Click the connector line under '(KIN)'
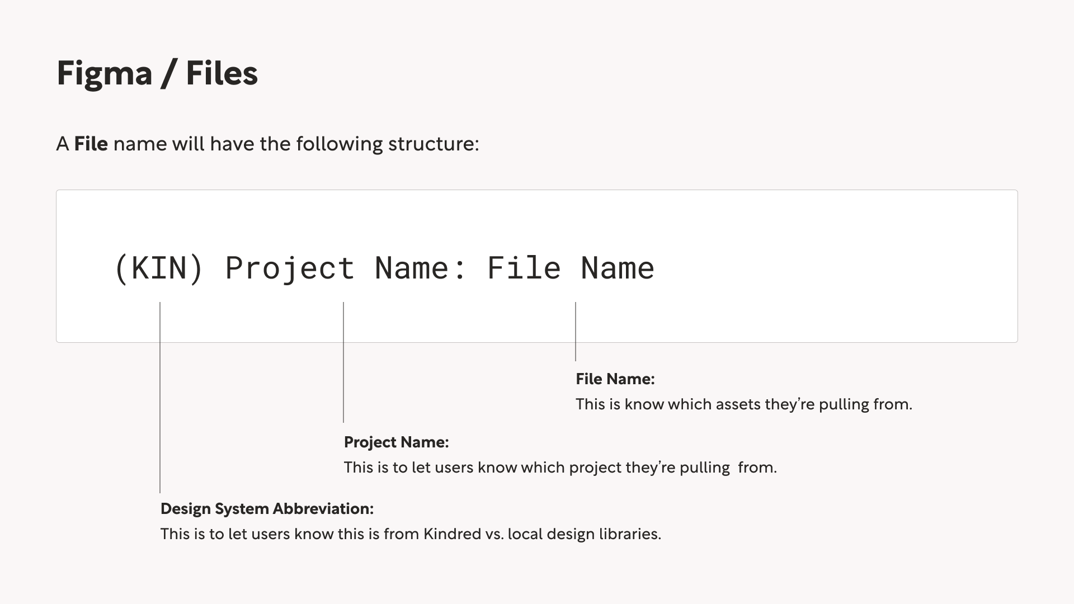 pyautogui.click(x=160, y=397)
